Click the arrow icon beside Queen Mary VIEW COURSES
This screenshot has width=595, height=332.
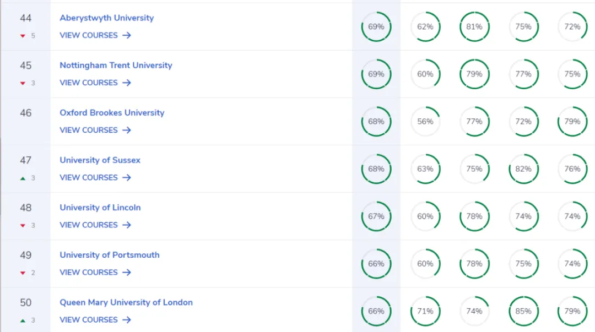[127, 320]
